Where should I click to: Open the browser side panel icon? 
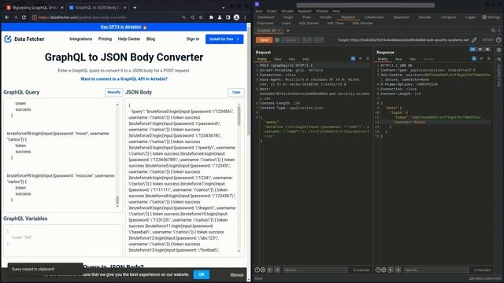pyautogui.click(x=228, y=17)
